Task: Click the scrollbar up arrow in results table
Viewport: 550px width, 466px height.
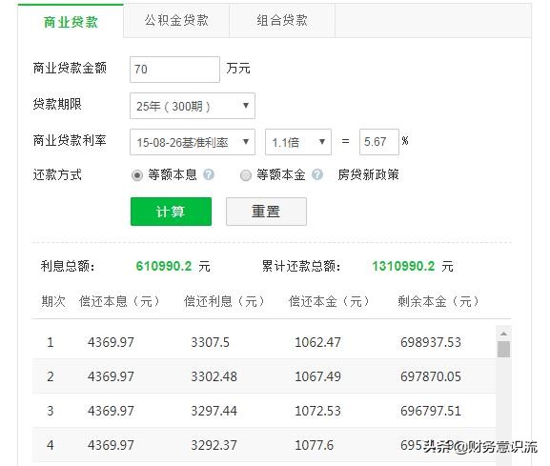Action: (x=503, y=334)
